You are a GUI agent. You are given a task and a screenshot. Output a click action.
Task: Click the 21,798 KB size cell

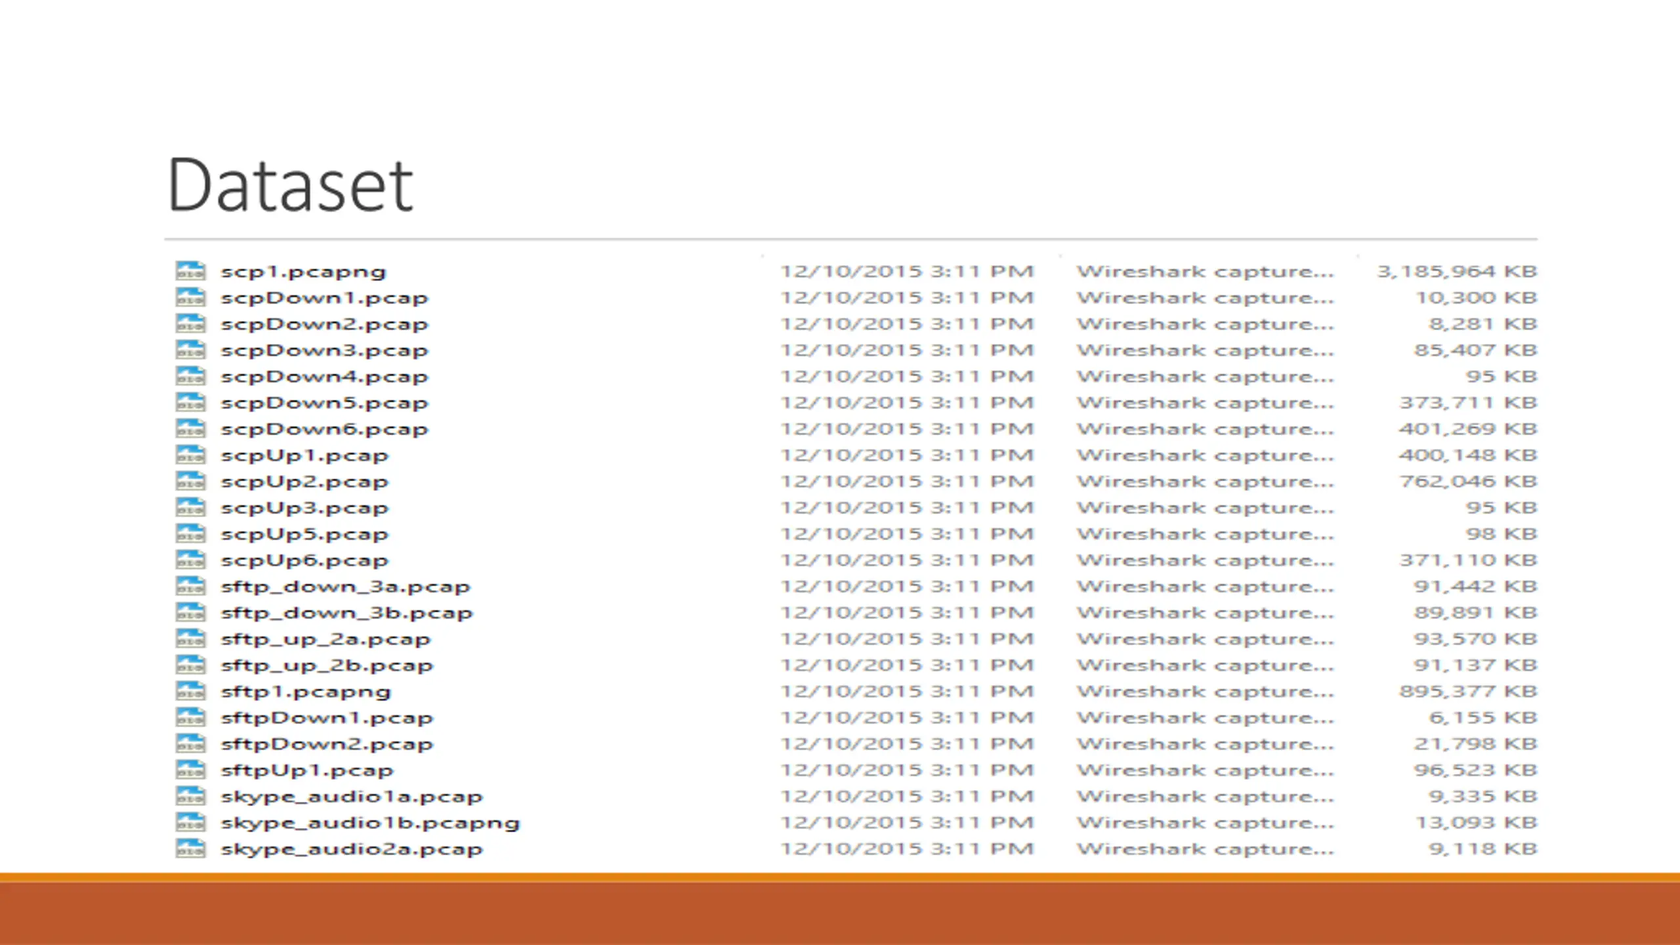[x=1475, y=744]
